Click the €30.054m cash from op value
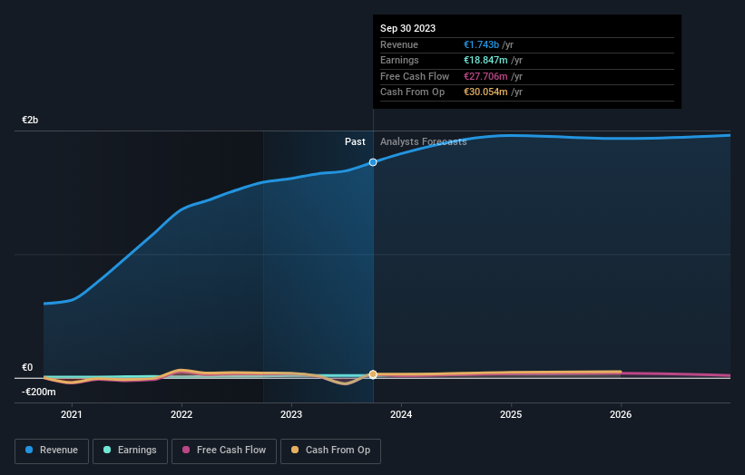The height and width of the screenshot is (475, 745). 485,92
